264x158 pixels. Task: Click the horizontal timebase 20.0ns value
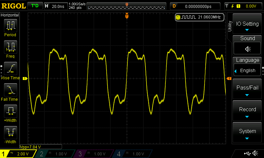58,6
